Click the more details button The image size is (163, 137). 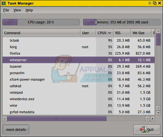coord(16,130)
